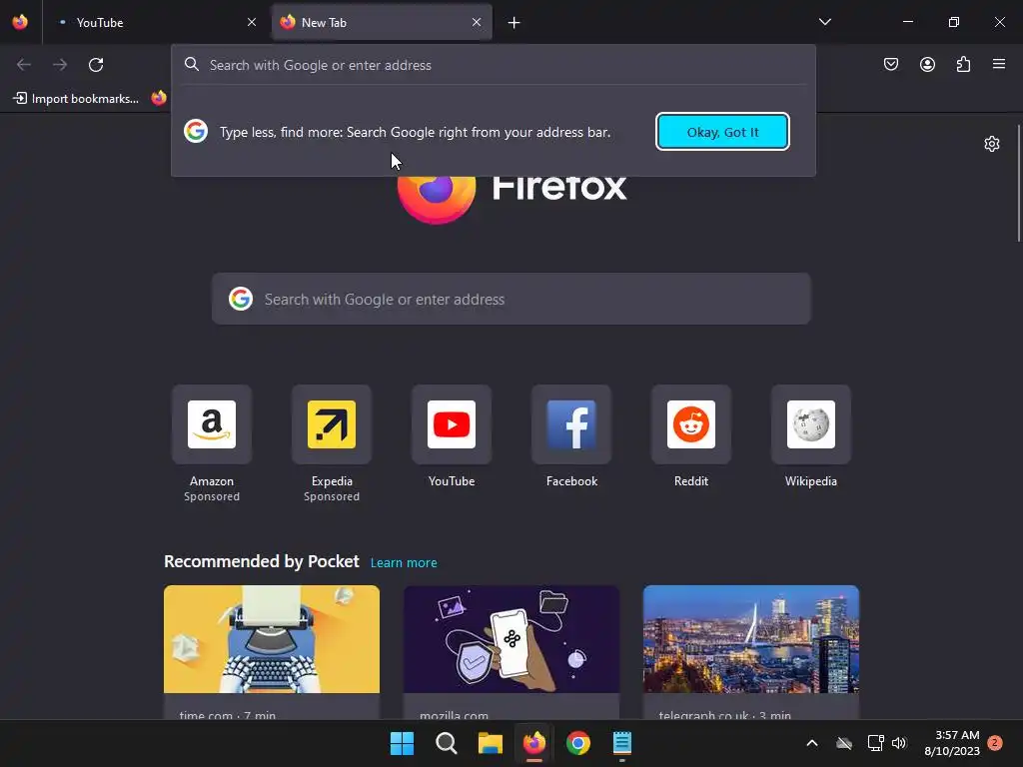Click the Google logo in search tip
The image size is (1023, 767).
(196, 131)
